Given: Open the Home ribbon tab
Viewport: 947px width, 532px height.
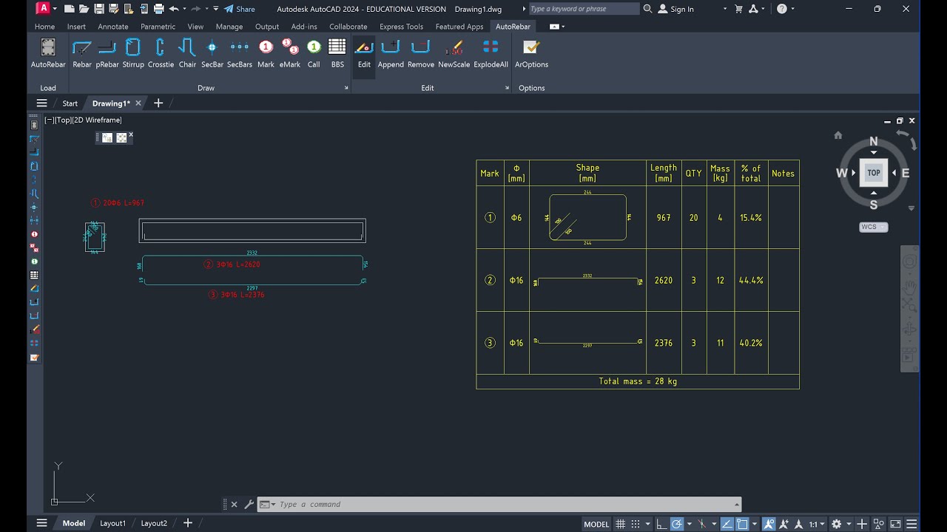Looking at the screenshot, I should coord(44,27).
